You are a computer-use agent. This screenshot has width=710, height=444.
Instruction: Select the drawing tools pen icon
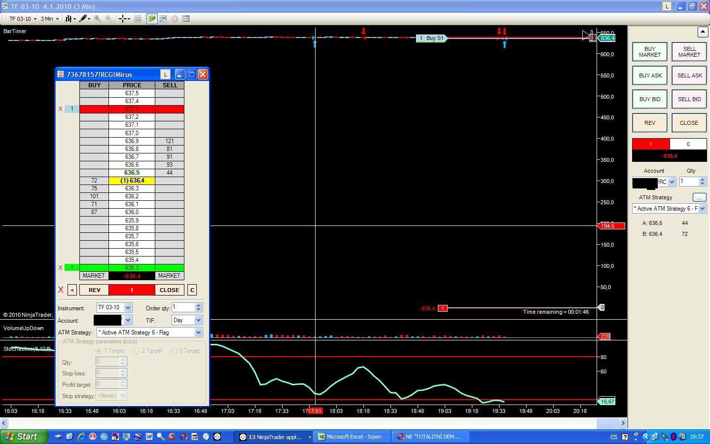pyautogui.click(x=83, y=19)
